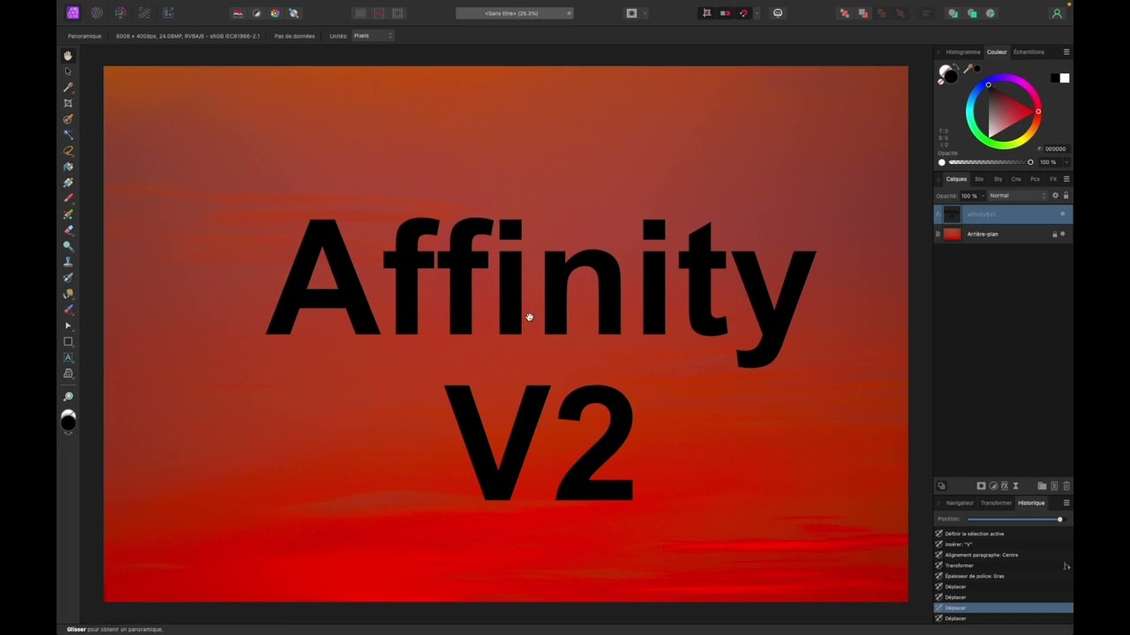The height and width of the screenshot is (635, 1130).
Task: Select the Paint Brush tool
Action: [68, 198]
